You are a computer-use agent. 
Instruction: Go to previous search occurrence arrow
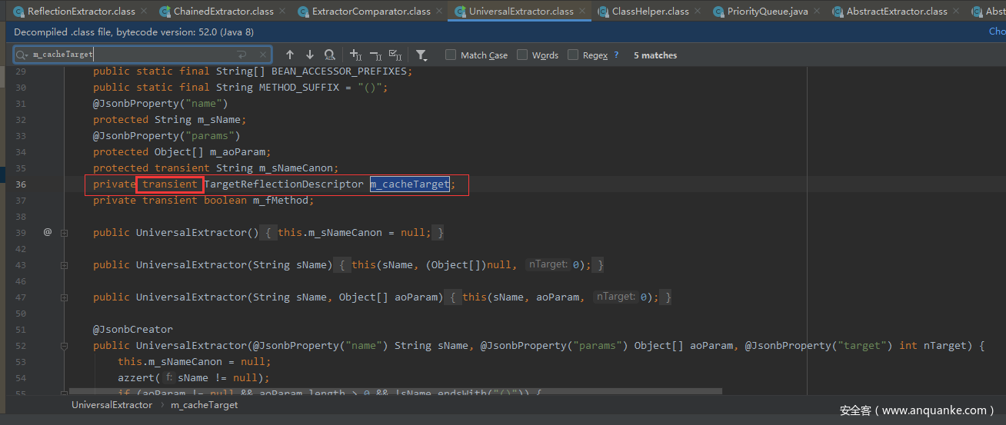[x=290, y=55]
